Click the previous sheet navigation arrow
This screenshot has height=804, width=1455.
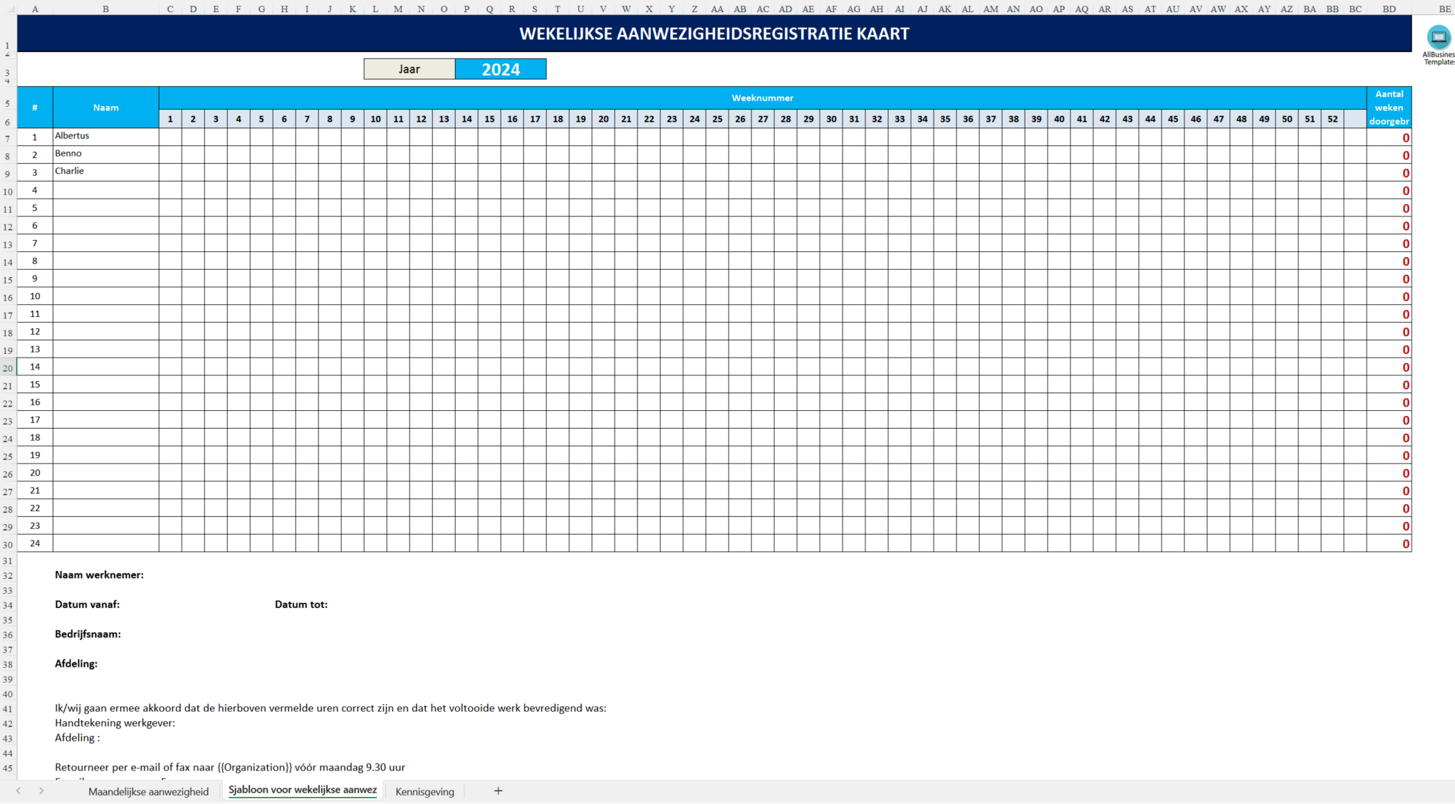pos(19,790)
